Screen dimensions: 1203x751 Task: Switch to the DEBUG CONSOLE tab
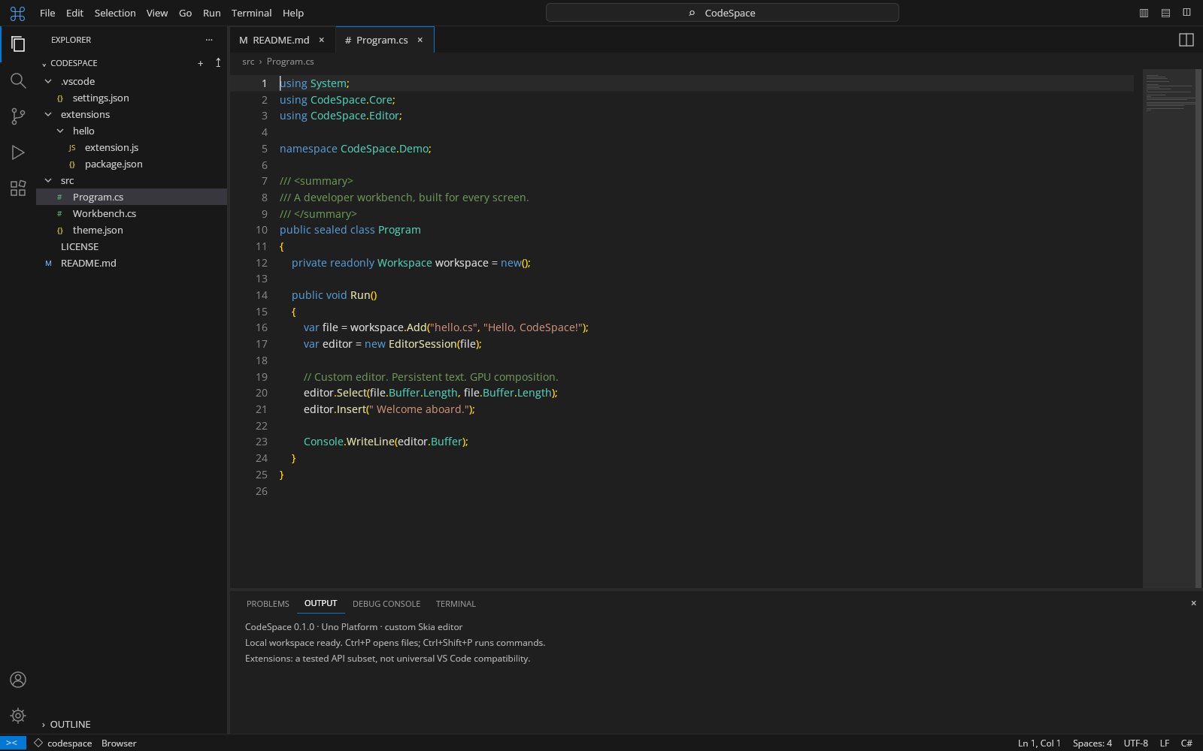point(386,604)
